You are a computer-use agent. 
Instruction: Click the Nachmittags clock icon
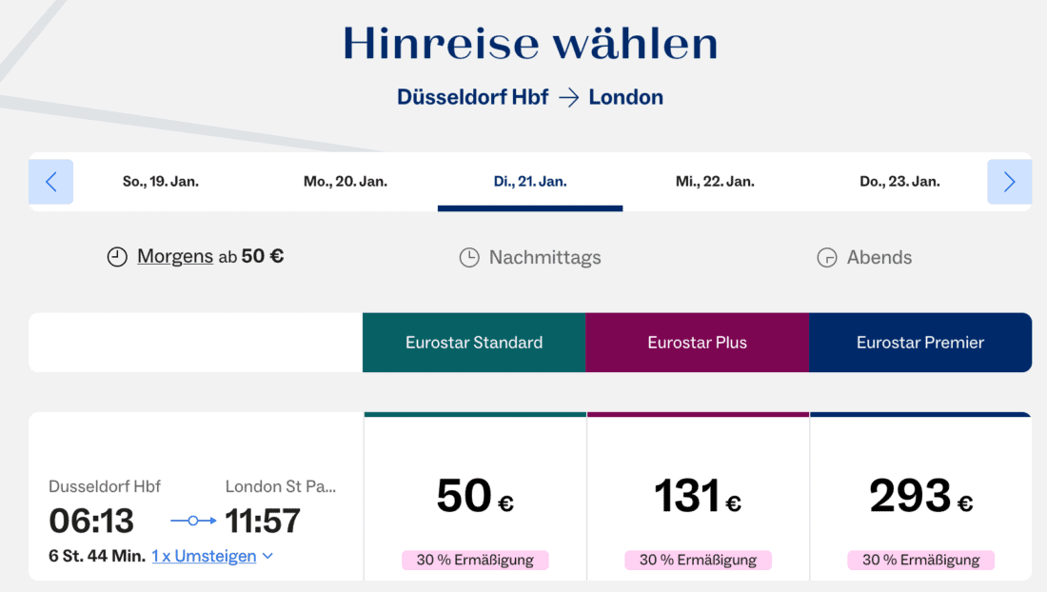click(x=469, y=258)
